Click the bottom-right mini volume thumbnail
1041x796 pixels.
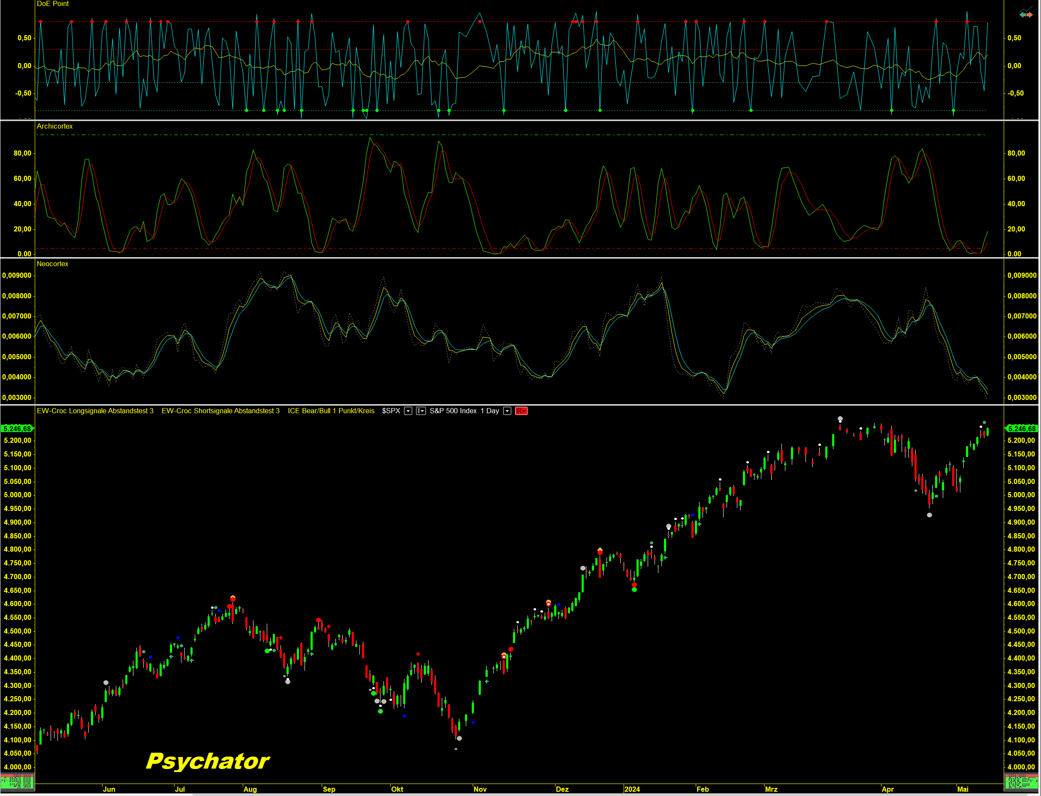[1022, 782]
